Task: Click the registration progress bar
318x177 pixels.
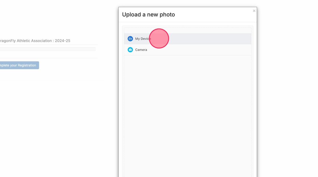Action: point(48,49)
